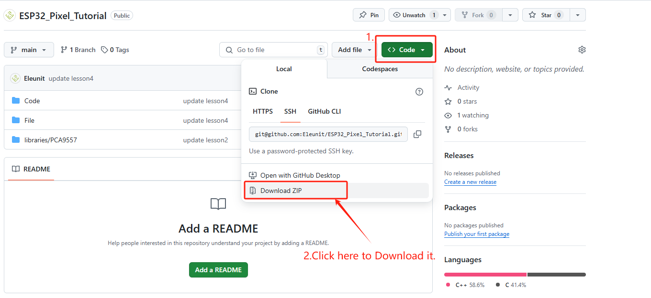Click the fork icon beside 0 forks
Screen dimensions: 651x298
(448, 129)
